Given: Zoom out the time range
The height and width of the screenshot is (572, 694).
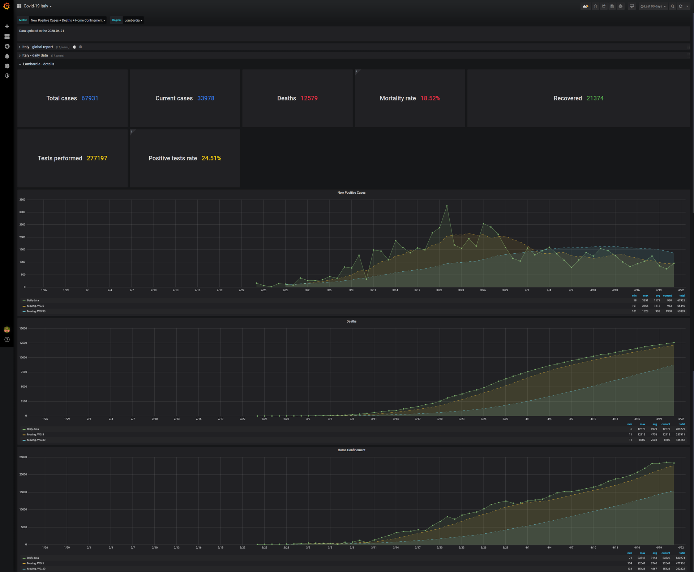Looking at the screenshot, I should coord(672,6).
